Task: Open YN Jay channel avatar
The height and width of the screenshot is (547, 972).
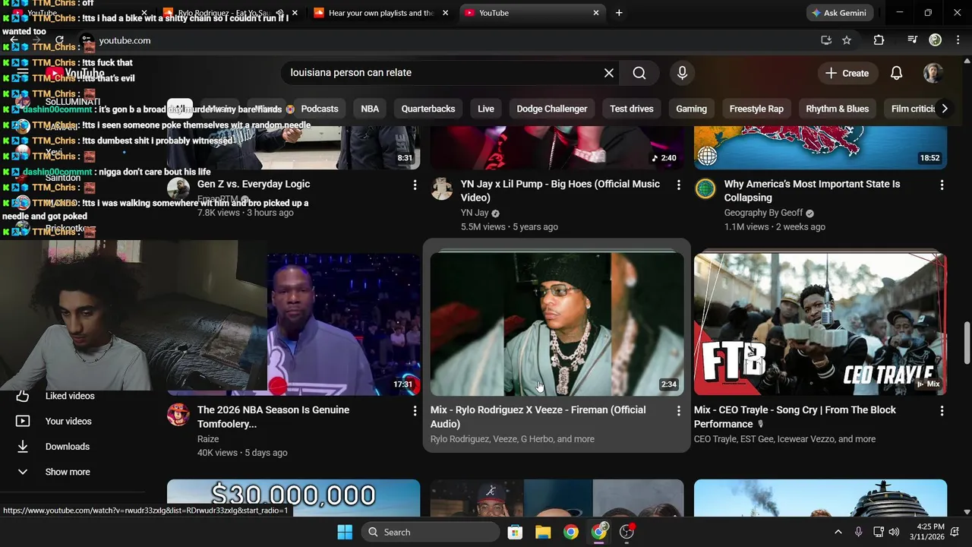Action: [442, 188]
